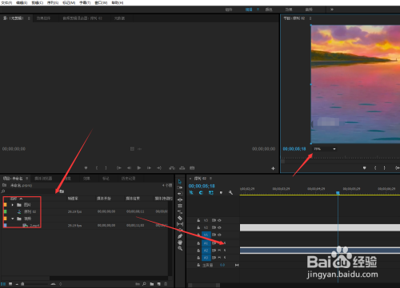Image resolution: width=400 pixels, height=288 pixels.
Task: Collapse the second bin folder in Project panel
Action: 13,219
